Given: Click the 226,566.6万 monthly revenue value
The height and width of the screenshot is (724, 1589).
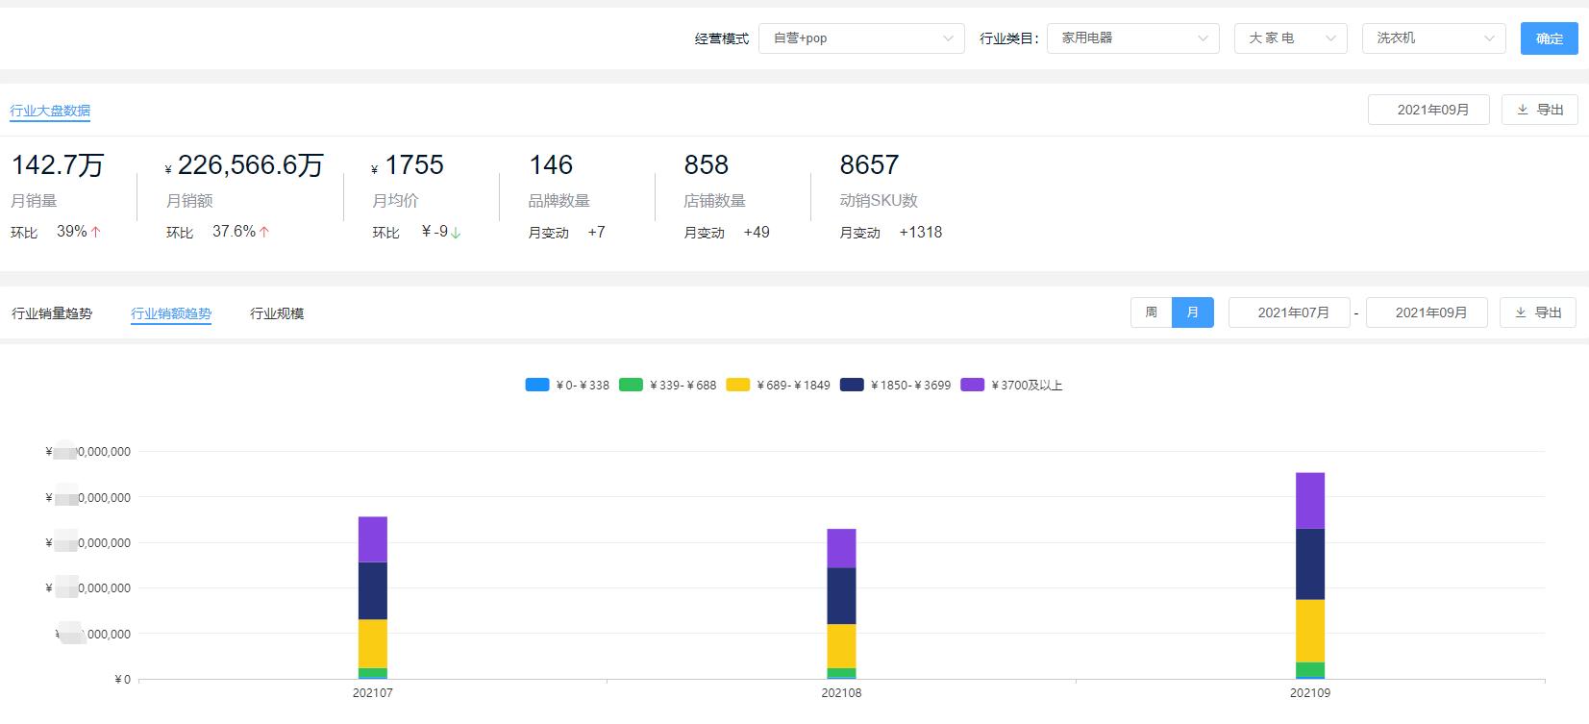Looking at the screenshot, I should [250, 165].
